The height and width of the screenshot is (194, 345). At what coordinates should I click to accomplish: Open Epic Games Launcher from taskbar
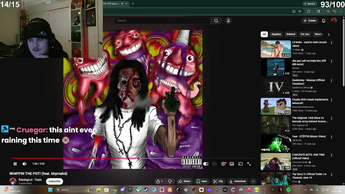click(130, 190)
